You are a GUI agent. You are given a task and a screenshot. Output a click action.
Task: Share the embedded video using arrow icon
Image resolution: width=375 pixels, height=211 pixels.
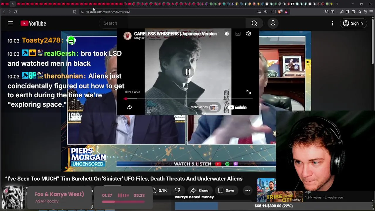(129, 107)
